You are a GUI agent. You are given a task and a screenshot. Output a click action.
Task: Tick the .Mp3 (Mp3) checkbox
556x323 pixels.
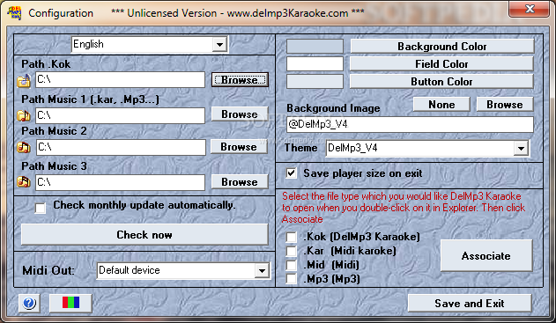[291, 279]
